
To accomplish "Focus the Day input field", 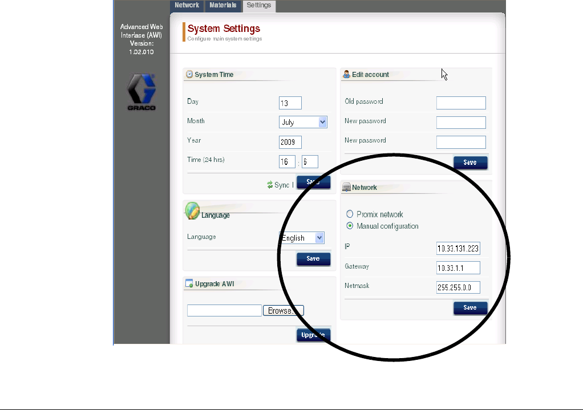I will point(290,103).
